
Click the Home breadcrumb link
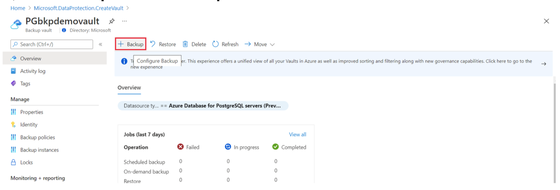[x=18, y=8]
